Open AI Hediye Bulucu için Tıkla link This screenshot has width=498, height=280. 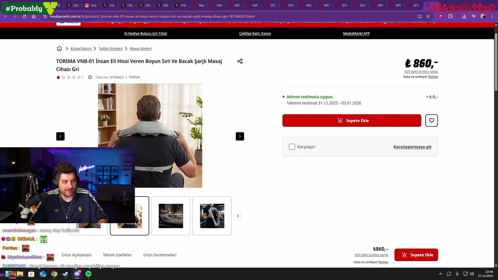click(146, 33)
